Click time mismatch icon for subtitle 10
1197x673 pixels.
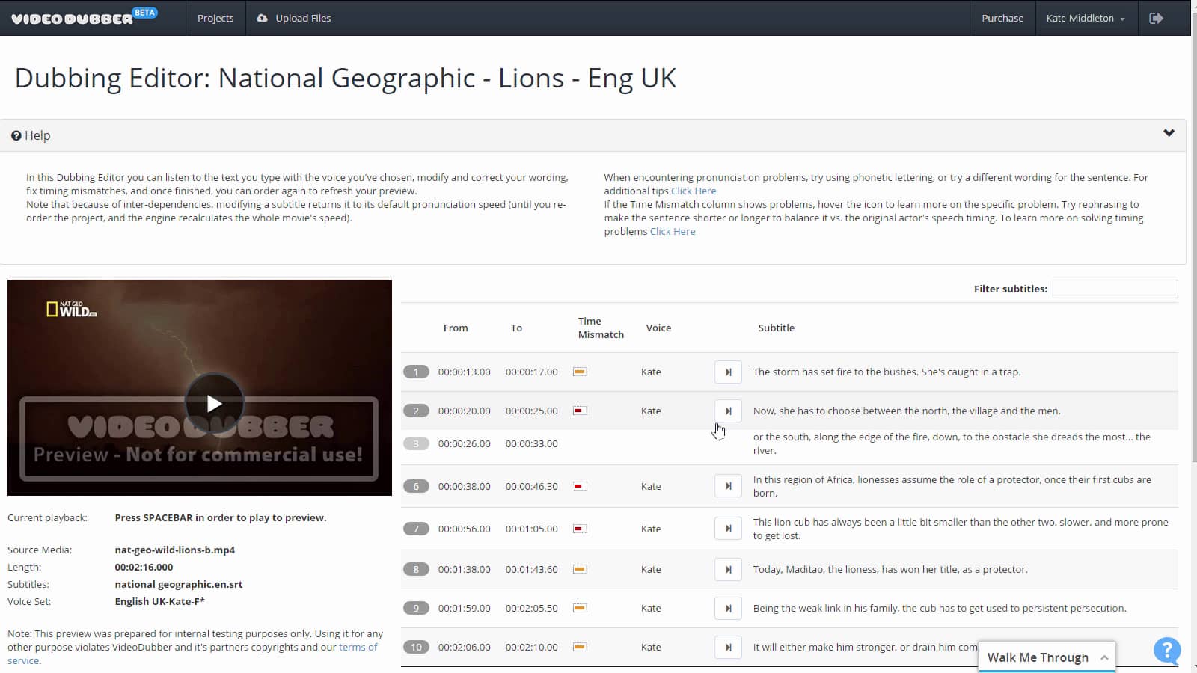click(x=580, y=647)
